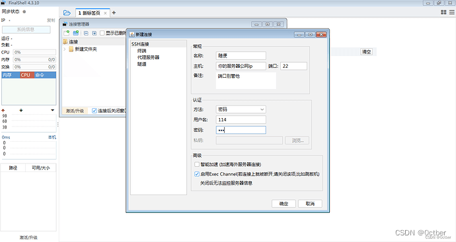Viewport: 456px width, 242px height.
Task: Switch to grid layout view icon
Action: (x=443, y=12)
